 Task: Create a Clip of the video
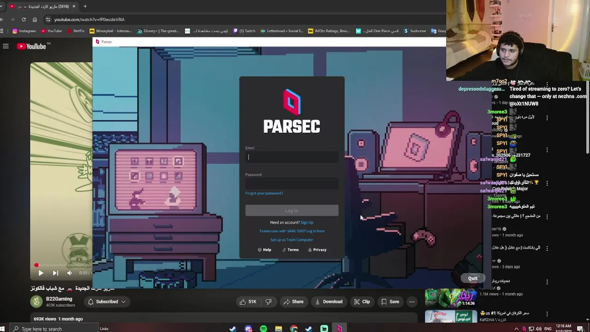coord(362,302)
